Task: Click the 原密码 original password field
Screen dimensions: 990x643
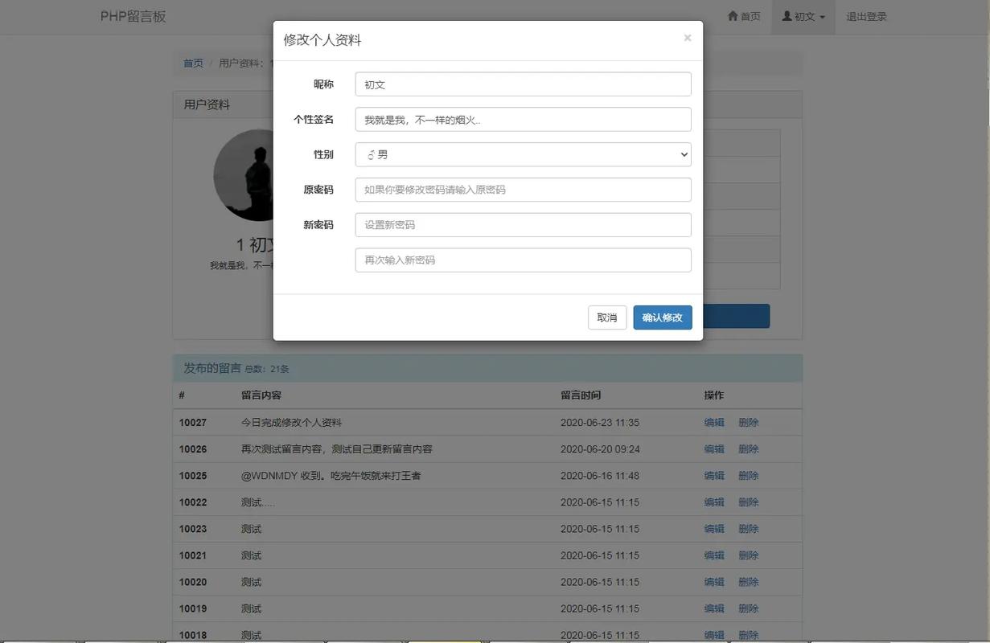Action: click(x=523, y=190)
